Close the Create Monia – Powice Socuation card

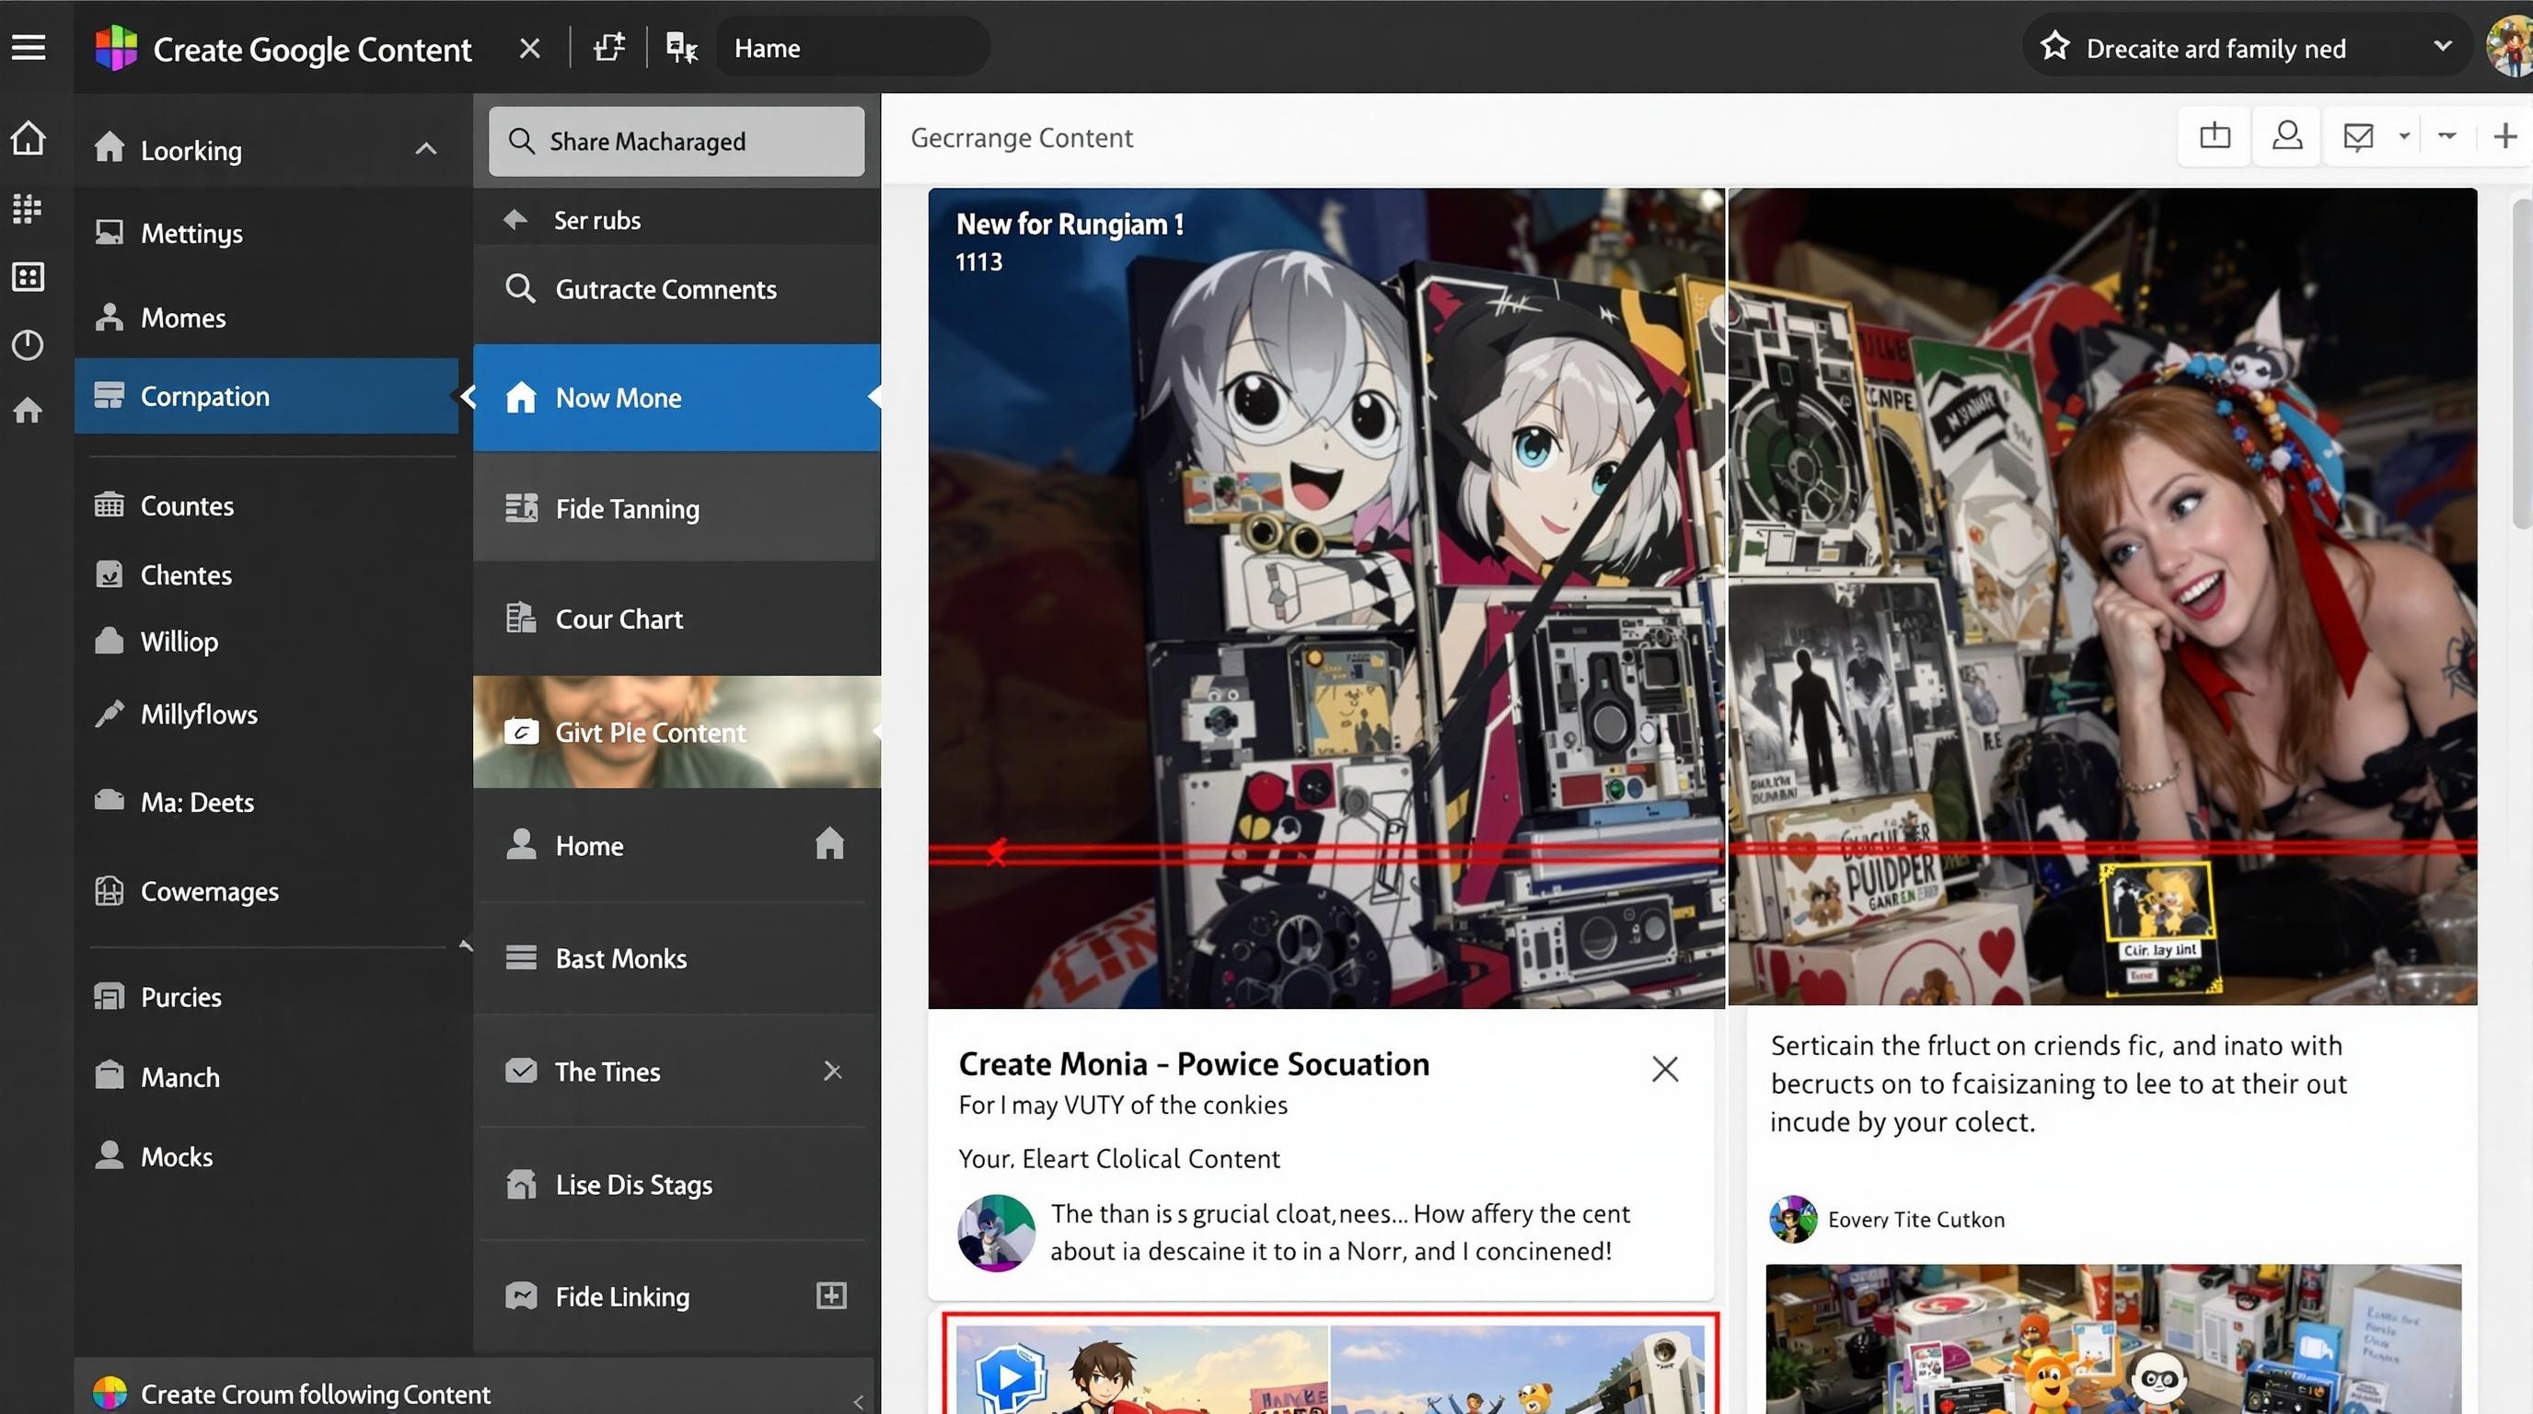[x=1665, y=1069]
